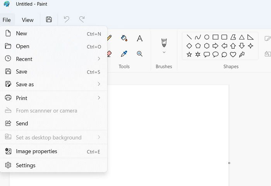Viewport: 271px width, 186px height.
Task: Choose the hexagon shape
Action: [207, 46]
